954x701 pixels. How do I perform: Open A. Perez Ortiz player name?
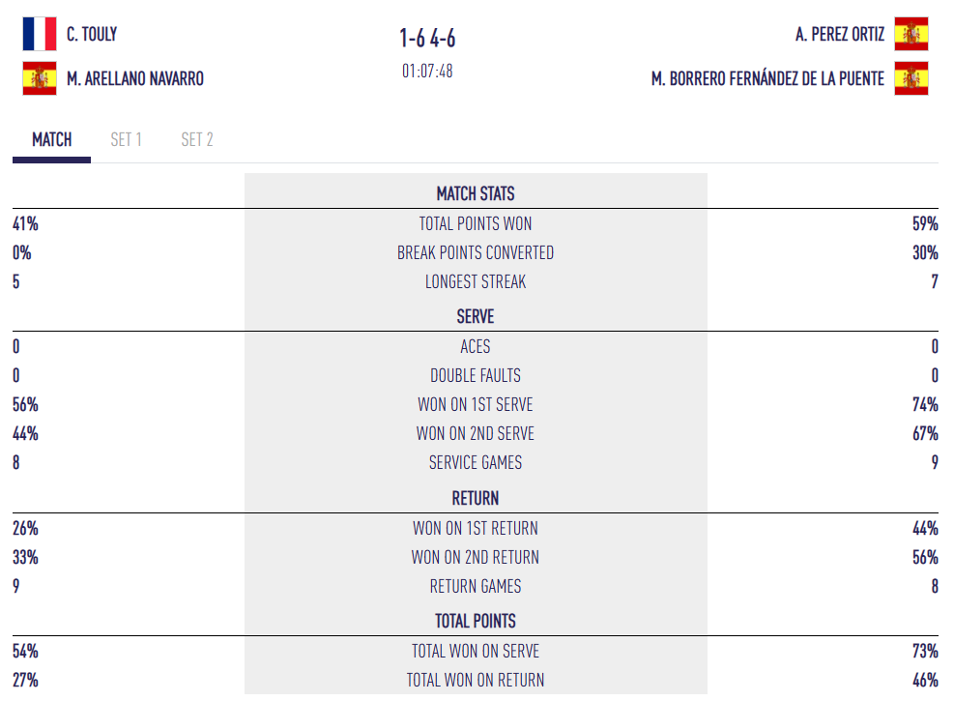pos(840,35)
